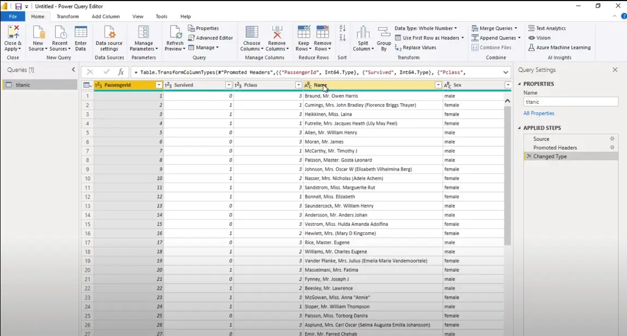Click Manage Parameters icon
627x336 pixels.
(143, 32)
